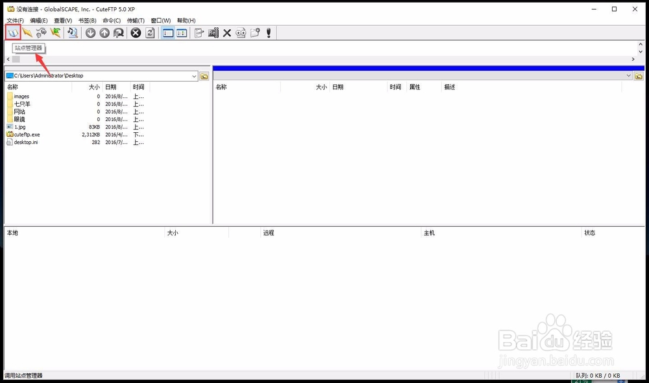Sort local files by 日期 column
This screenshot has width=649, height=383.
coord(116,87)
